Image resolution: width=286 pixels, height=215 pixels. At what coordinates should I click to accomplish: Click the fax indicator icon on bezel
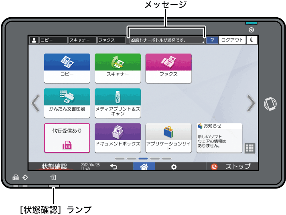coord(16,177)
